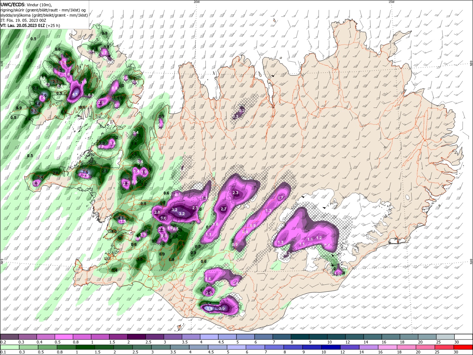
Task: Click the light gray 25–30 snow legend swatch
Action: point(445,337)
